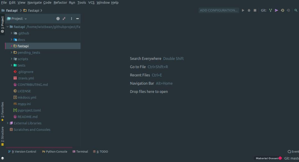
Task: Open the Refactor menu
Action: click(x=60, y=2)
